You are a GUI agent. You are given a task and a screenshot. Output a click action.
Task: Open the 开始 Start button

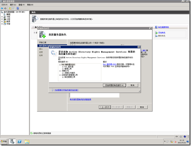coord(3,141)
